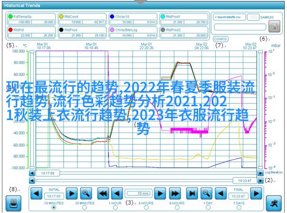287x213 pixels.
Task: Click the left arrow beside FINAL time
Action: (x=220, y=193)
